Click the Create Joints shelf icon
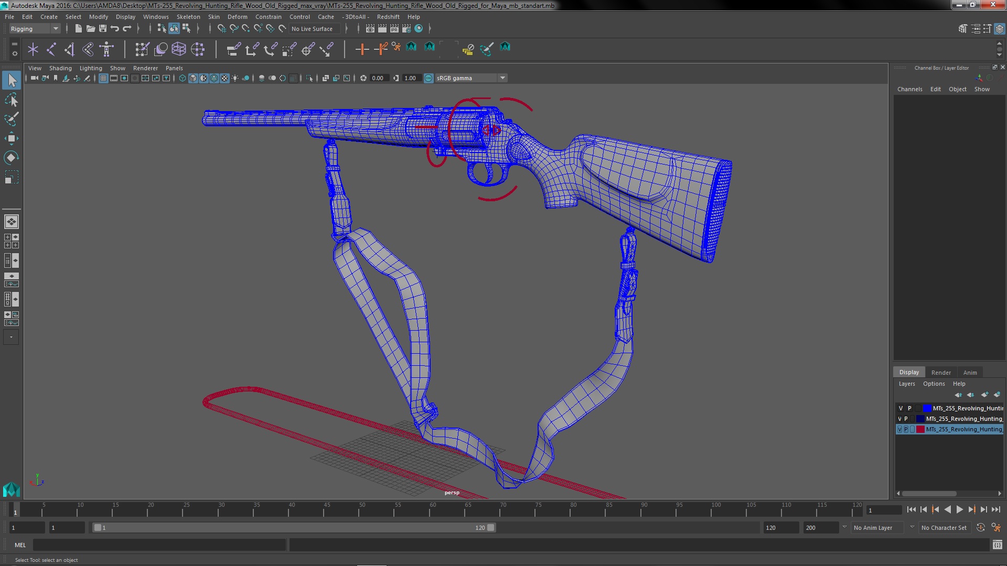The image size is (1007, 566). click(51, 49)
